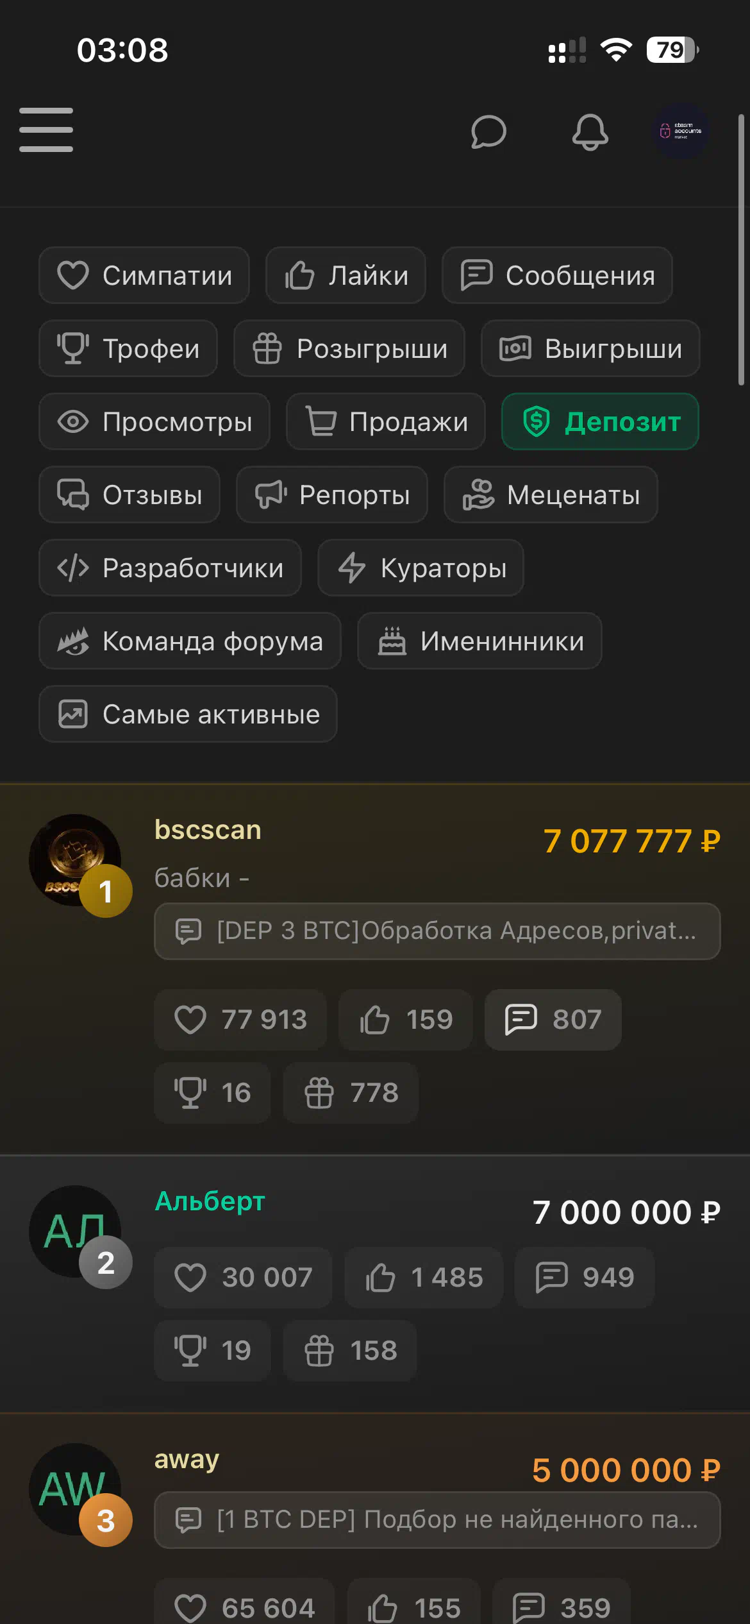Open conversations via the chat bubble icon
Image resolution: width=750 pixels, height=1624 pixels.
[x=488, y=131]
